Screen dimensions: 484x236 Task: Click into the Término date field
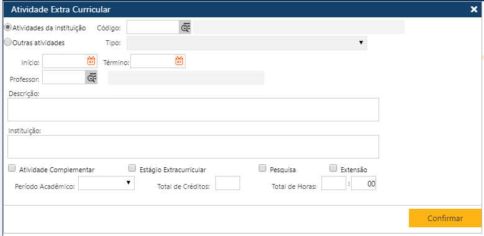(x=158, y=61)
